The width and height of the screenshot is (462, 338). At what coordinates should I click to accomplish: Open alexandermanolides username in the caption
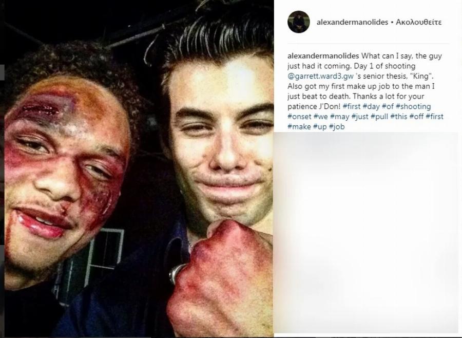pos(323,56)
